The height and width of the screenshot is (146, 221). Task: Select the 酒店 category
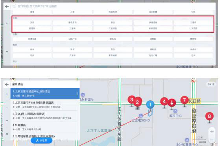(x=113, y=22)
